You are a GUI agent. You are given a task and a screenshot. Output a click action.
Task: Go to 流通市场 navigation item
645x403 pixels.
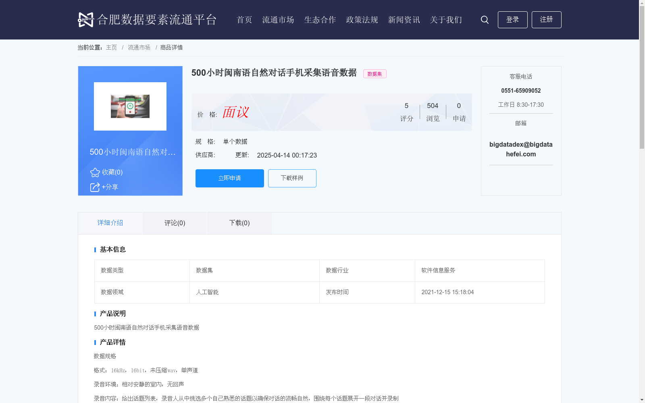pyautogui.click(x=278, y=20)
